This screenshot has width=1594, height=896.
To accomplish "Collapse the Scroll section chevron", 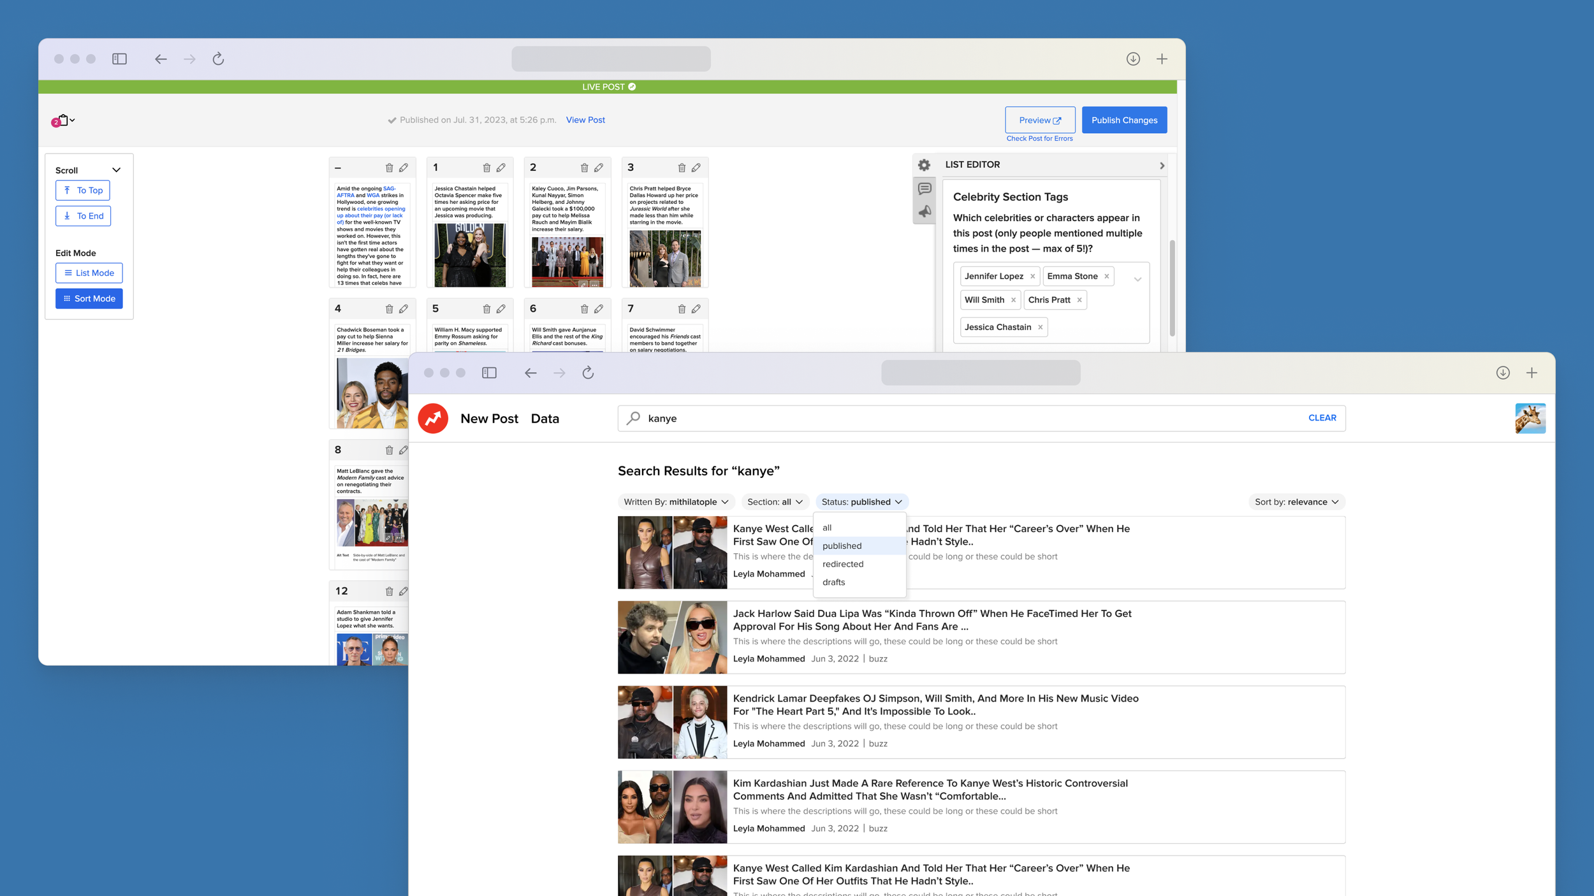I will pyautogui.click(x=116, y=170).
